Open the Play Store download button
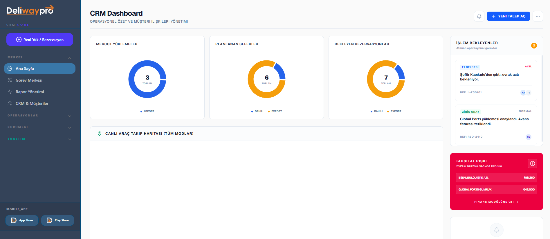The height and width of the screenshot is (239, 550). [x=57, y=220]
